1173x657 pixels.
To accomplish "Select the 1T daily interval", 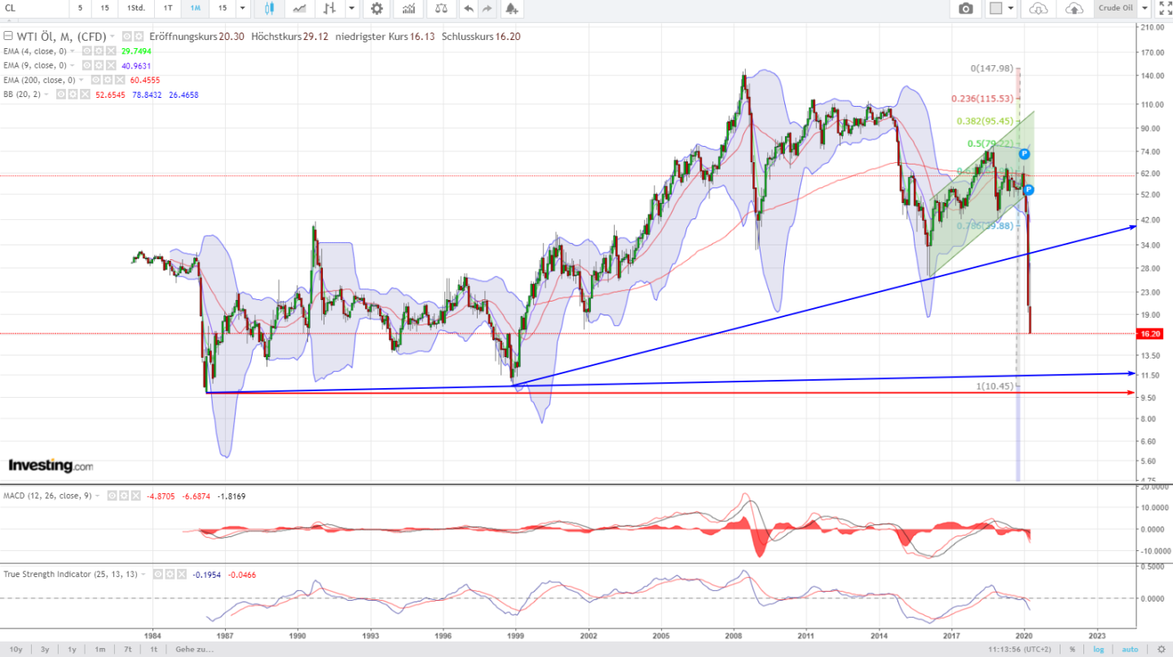I will click(x=168, y=8).
